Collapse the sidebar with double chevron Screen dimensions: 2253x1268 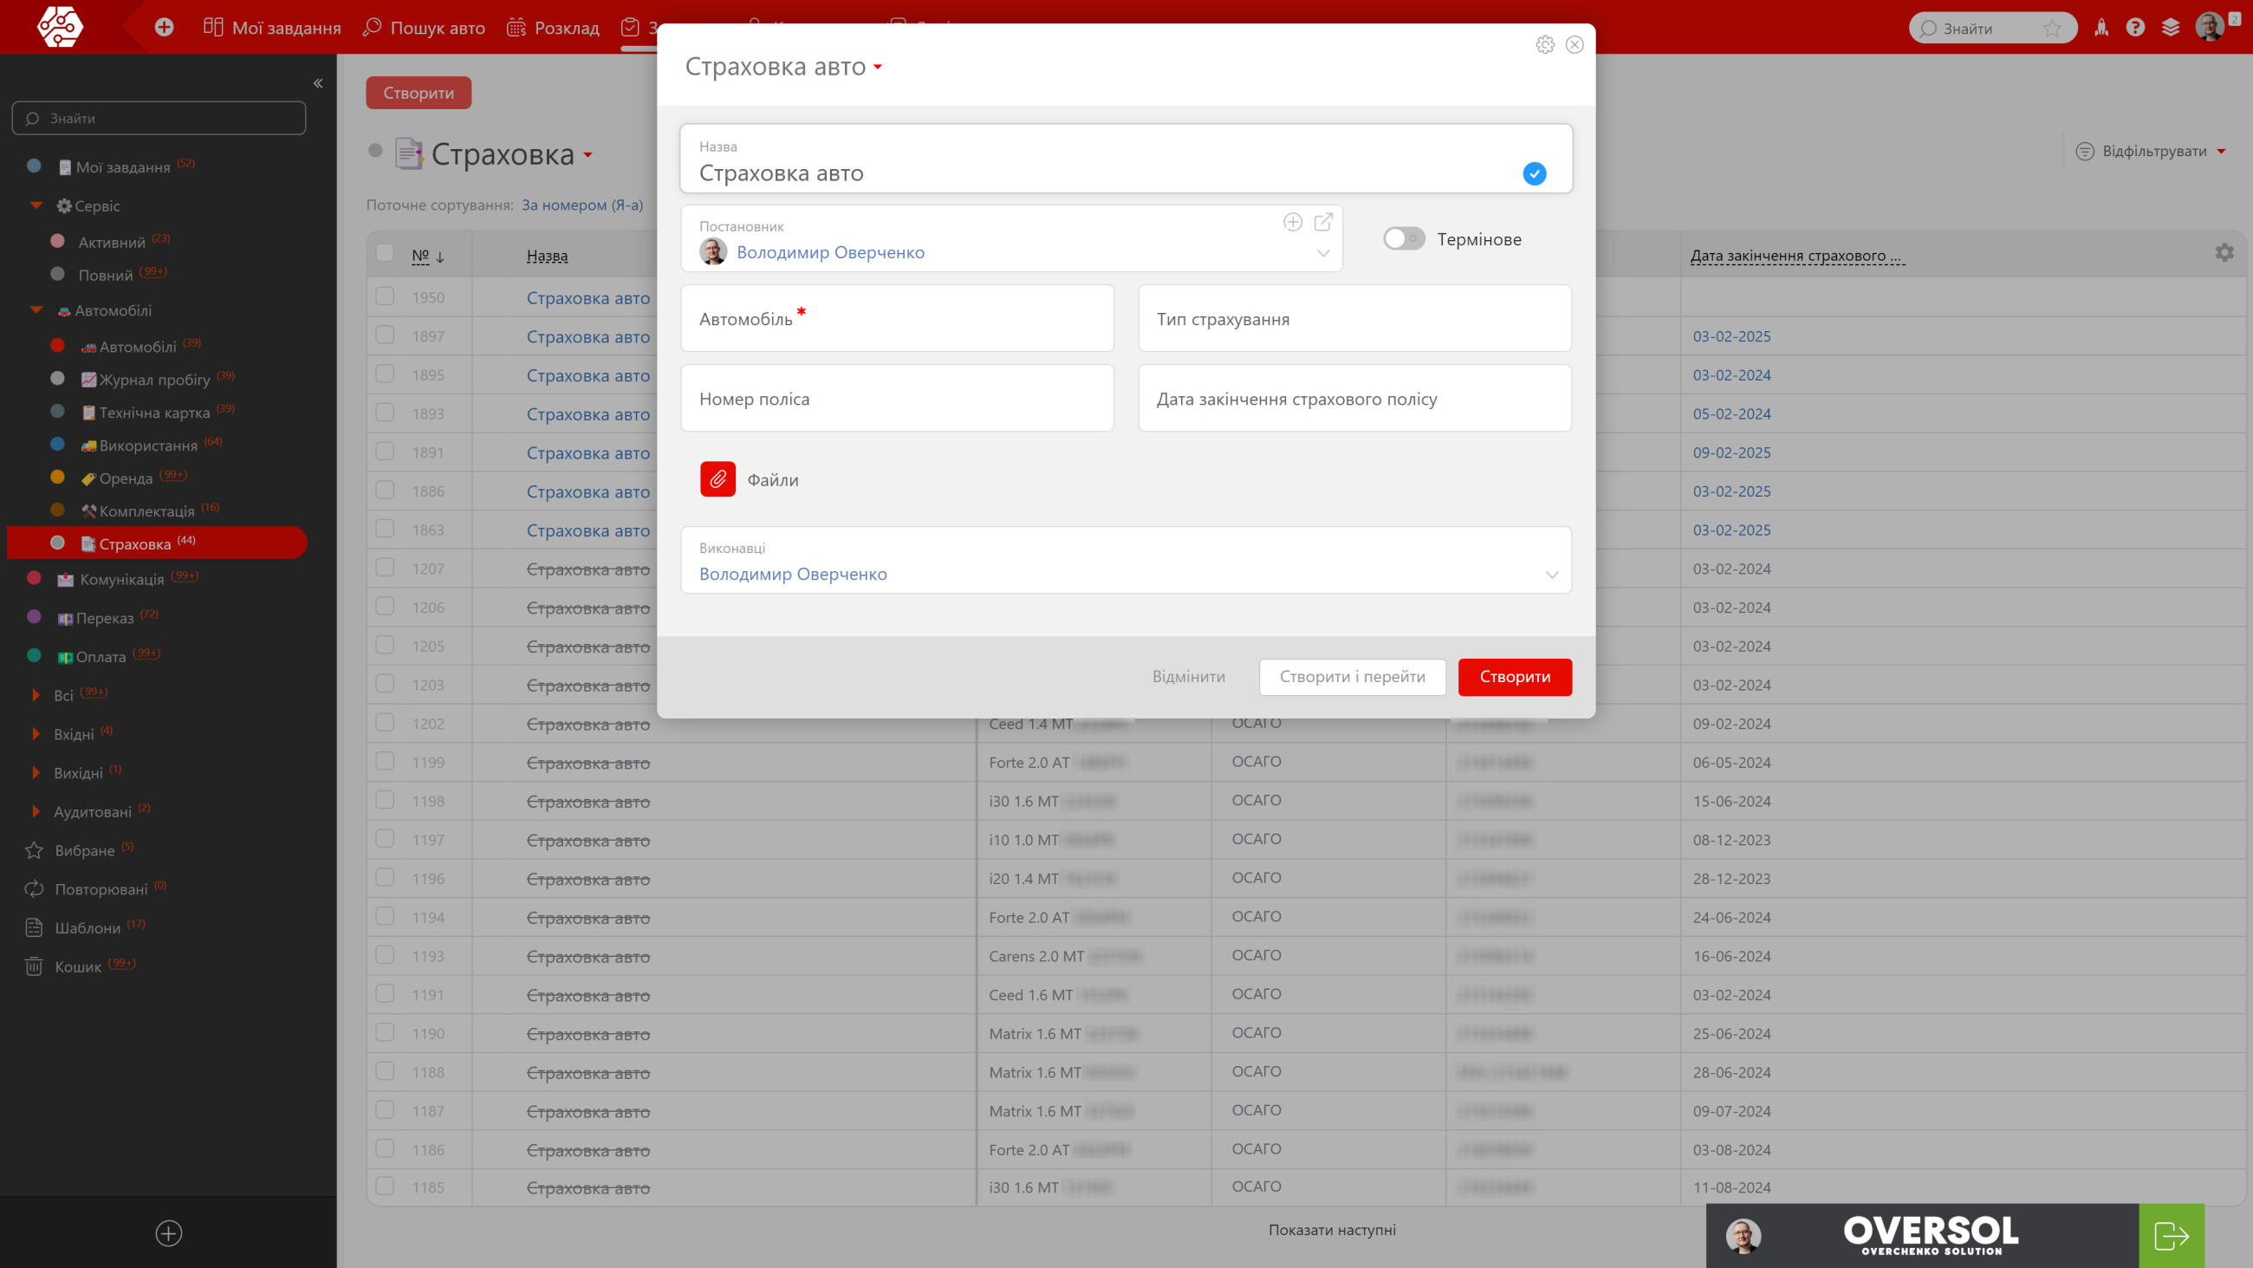(317, 83)
